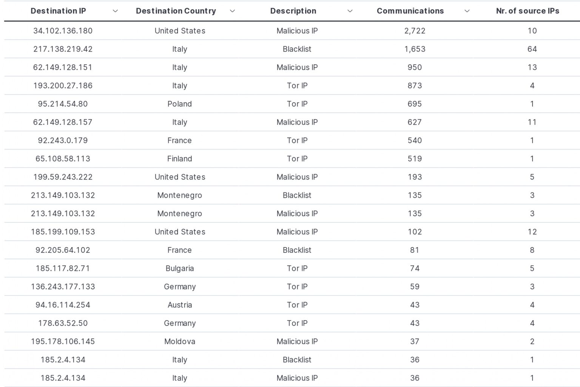Sort by the Description column header
The width and height of the screenshot is (580, 387).
point(293,11)
